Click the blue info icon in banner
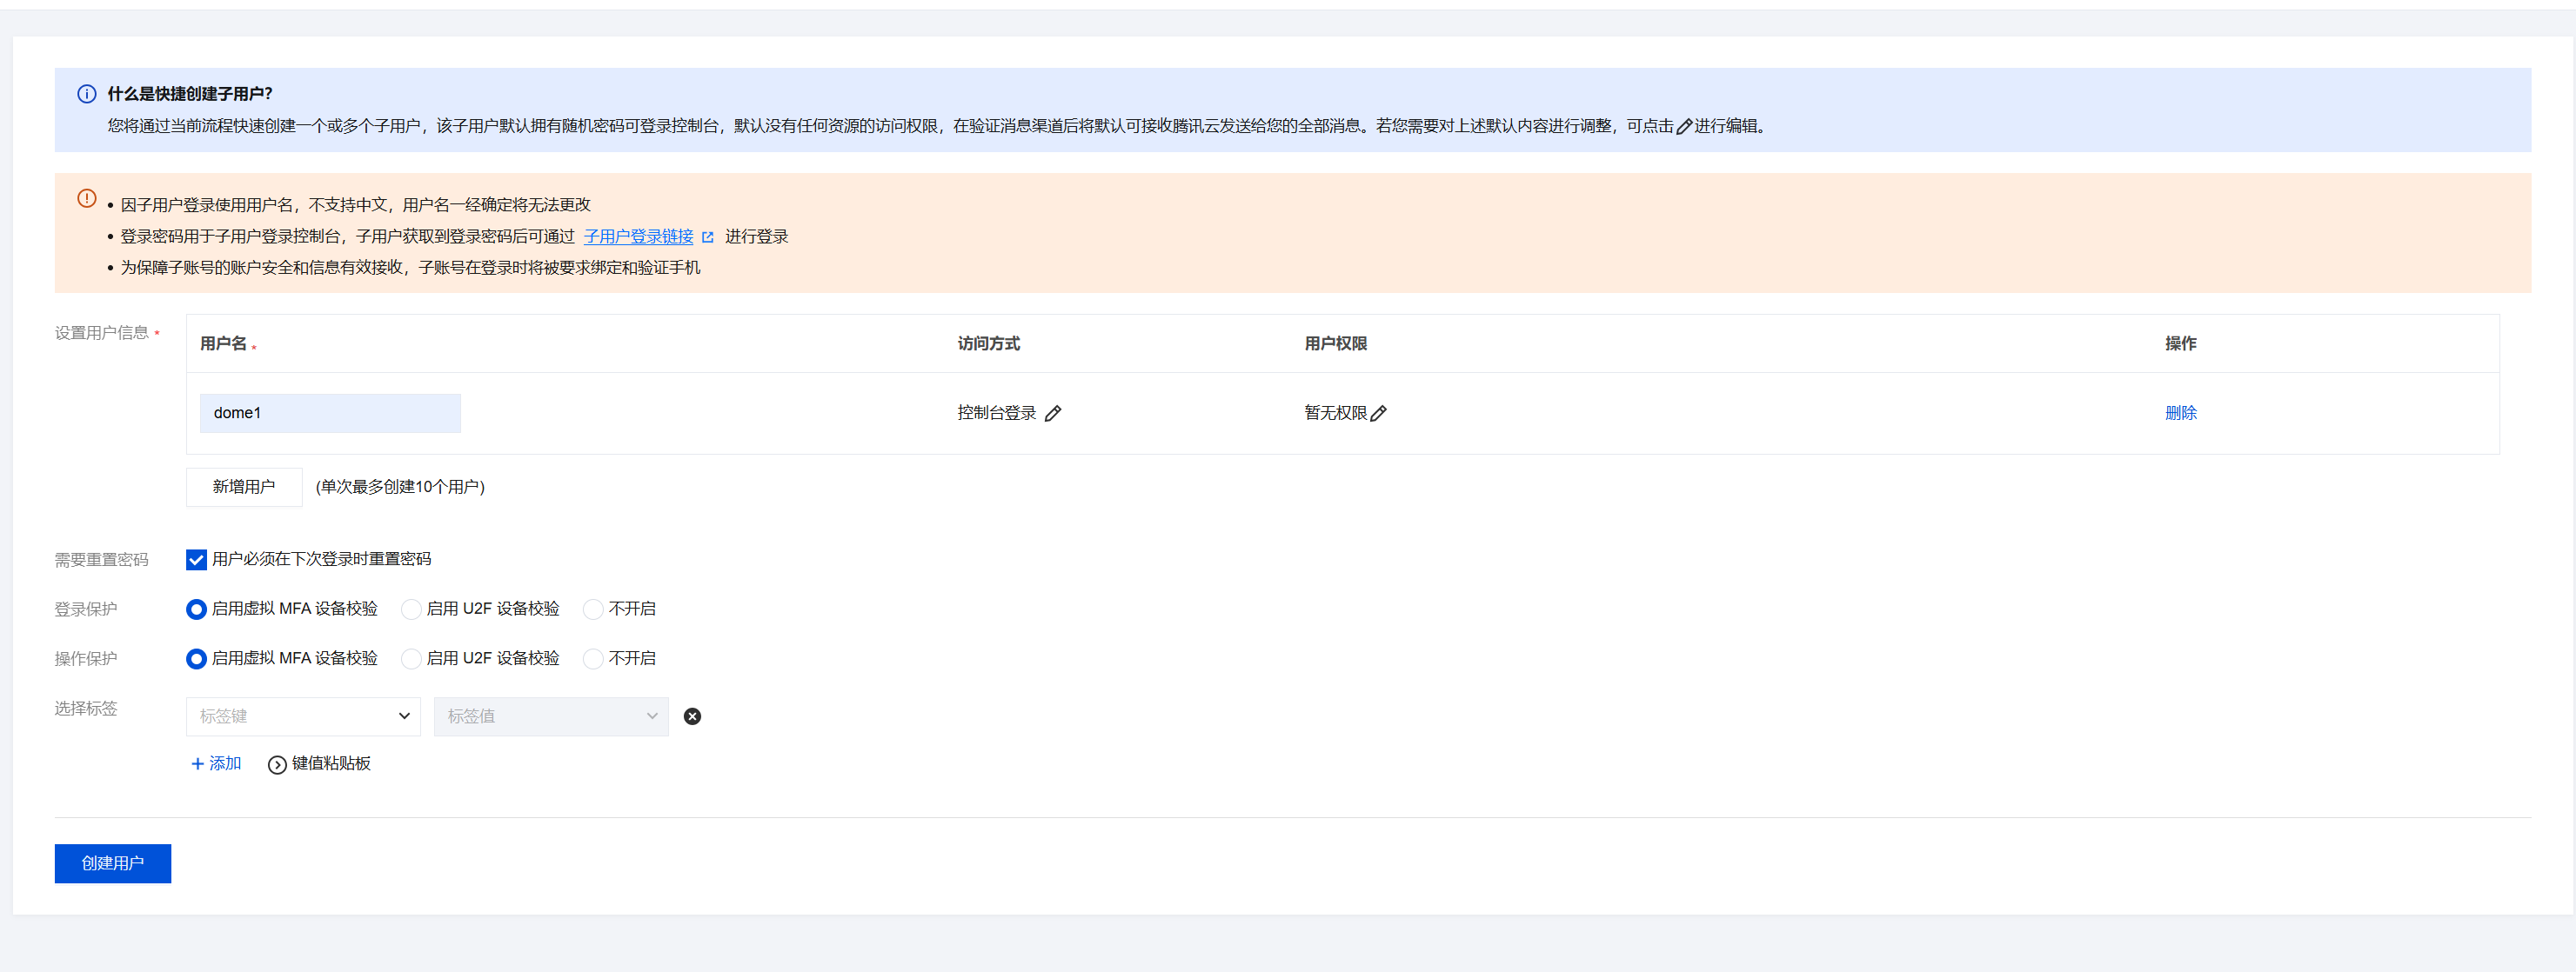This screenshot has height=972, width=2576. coord(87,94)
